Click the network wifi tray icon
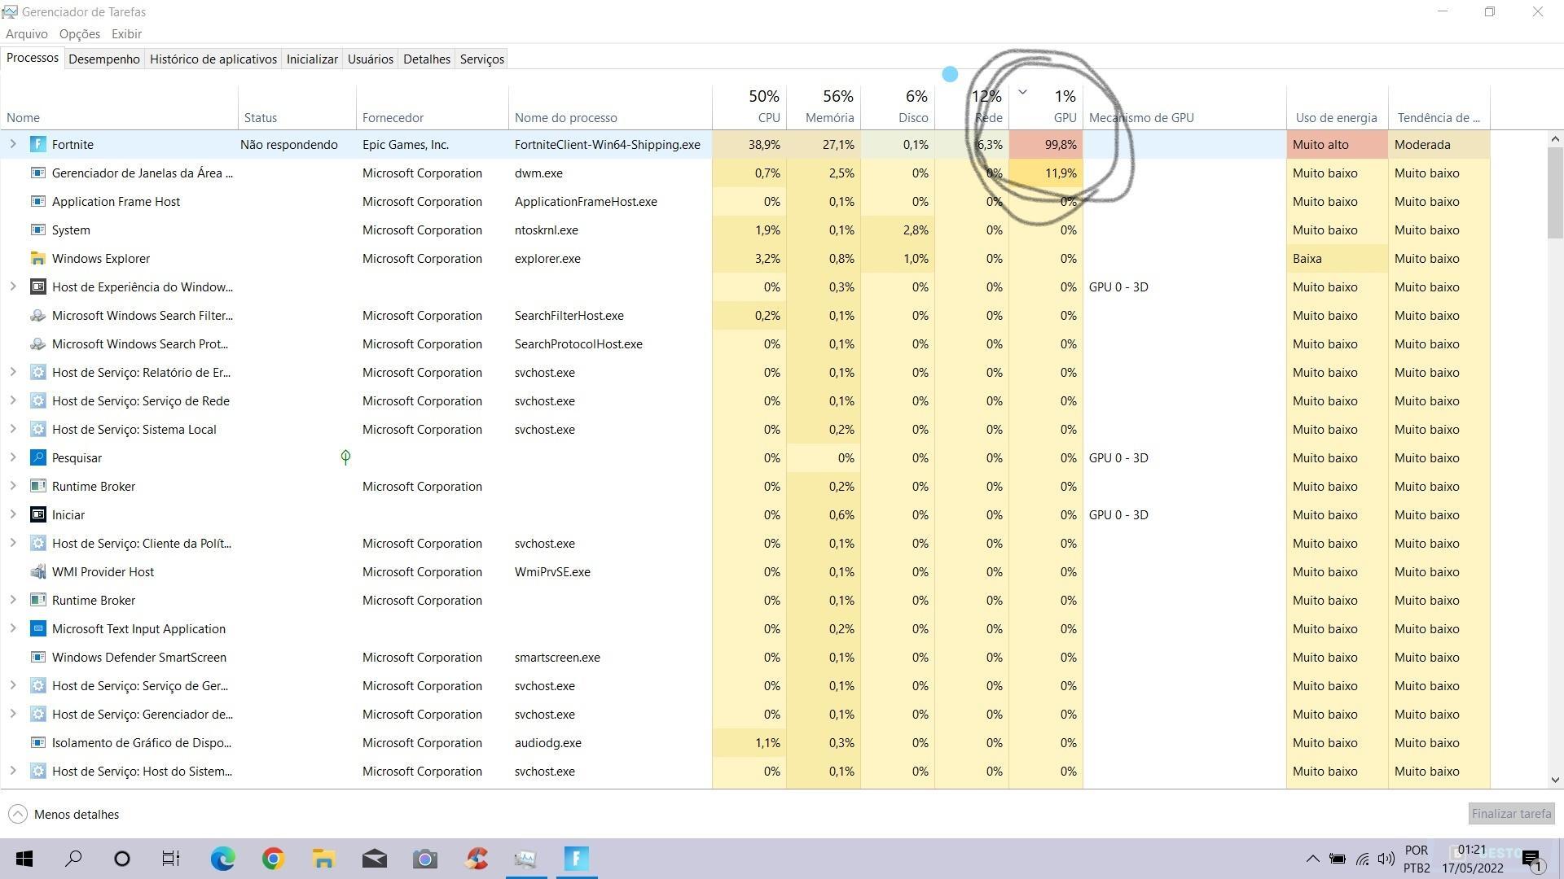 point(1362,859)
